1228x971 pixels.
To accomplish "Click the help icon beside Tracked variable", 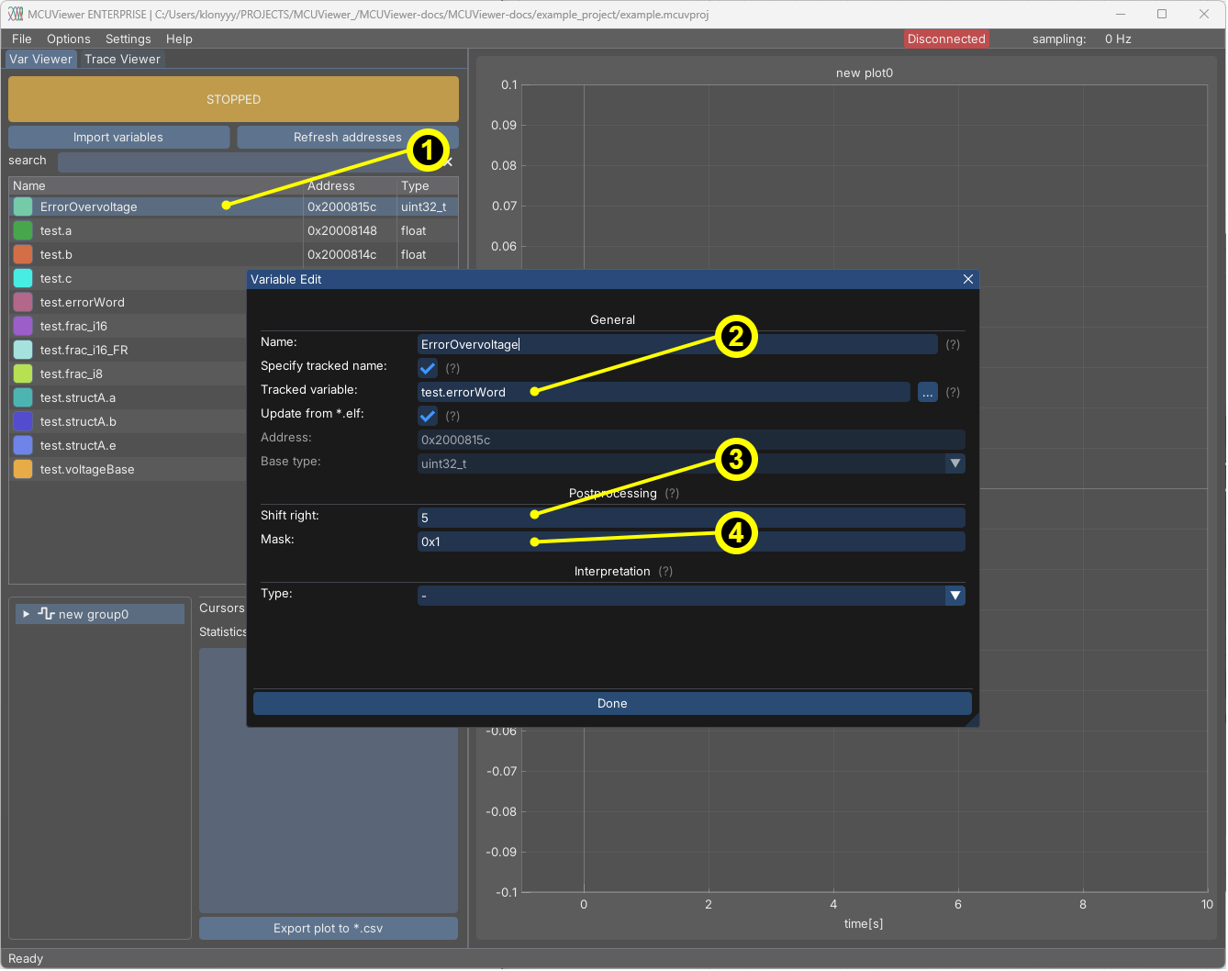I will [953, 393].
